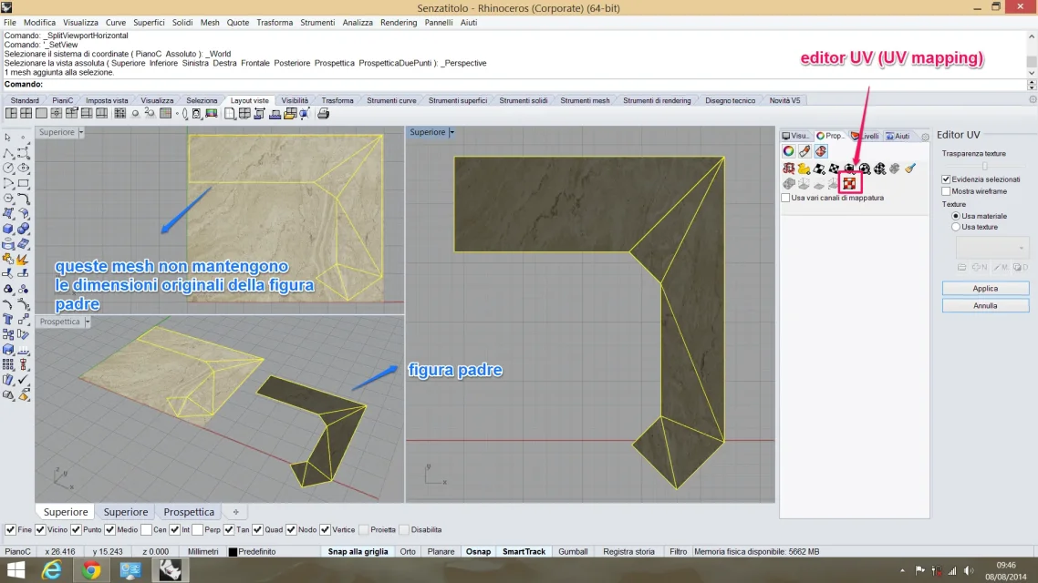The height and width of the screenshot is (583, 1038).
Task: Click the print icon in toolbar
Action: click(x=323, y=114)
